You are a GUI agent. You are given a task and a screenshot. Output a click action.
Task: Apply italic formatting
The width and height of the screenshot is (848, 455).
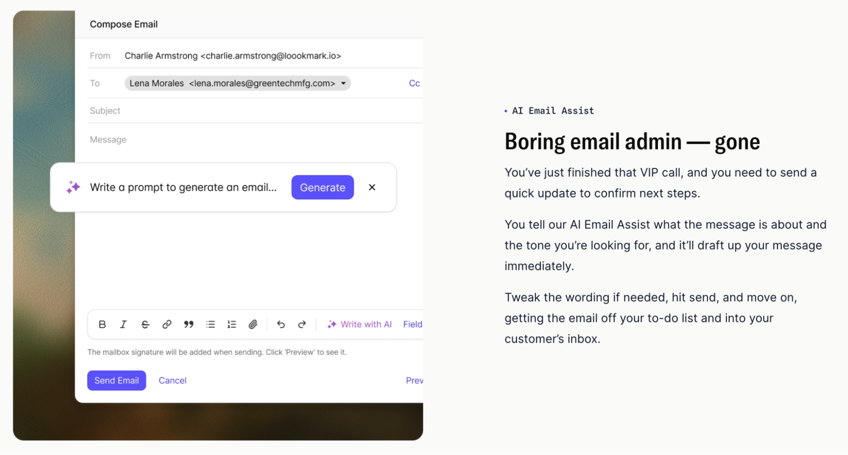[x=123, y=324]
